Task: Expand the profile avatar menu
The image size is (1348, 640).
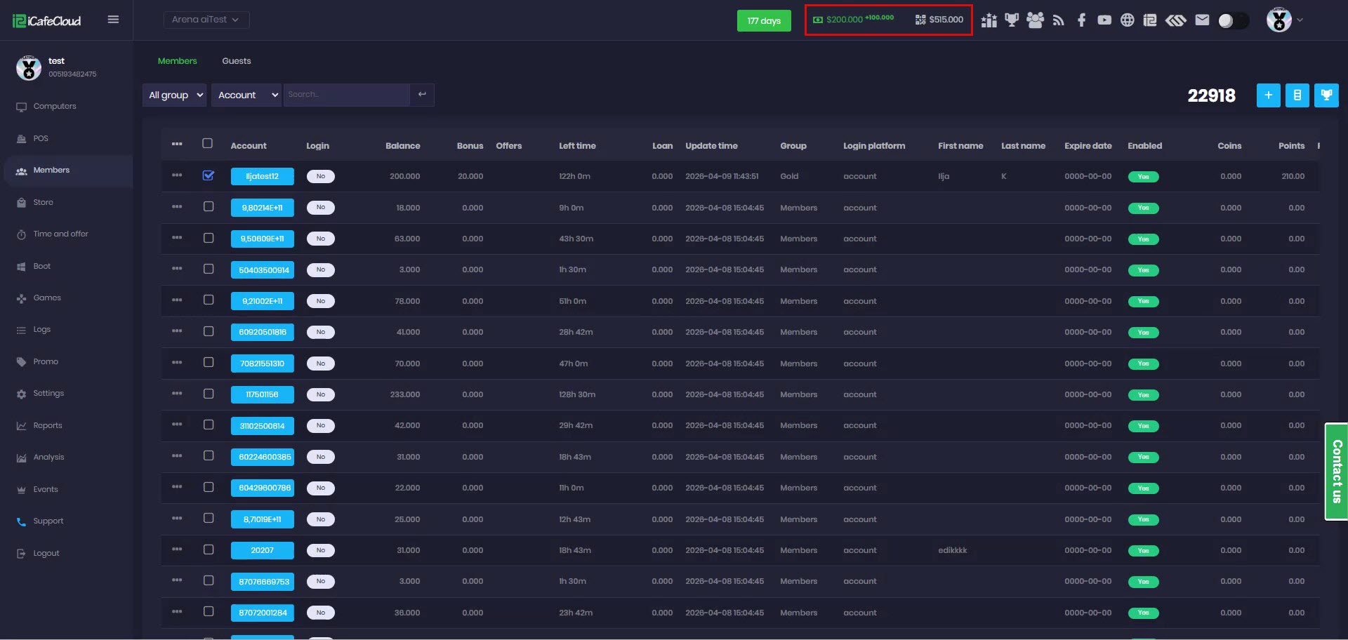Action: [1285, 20]
